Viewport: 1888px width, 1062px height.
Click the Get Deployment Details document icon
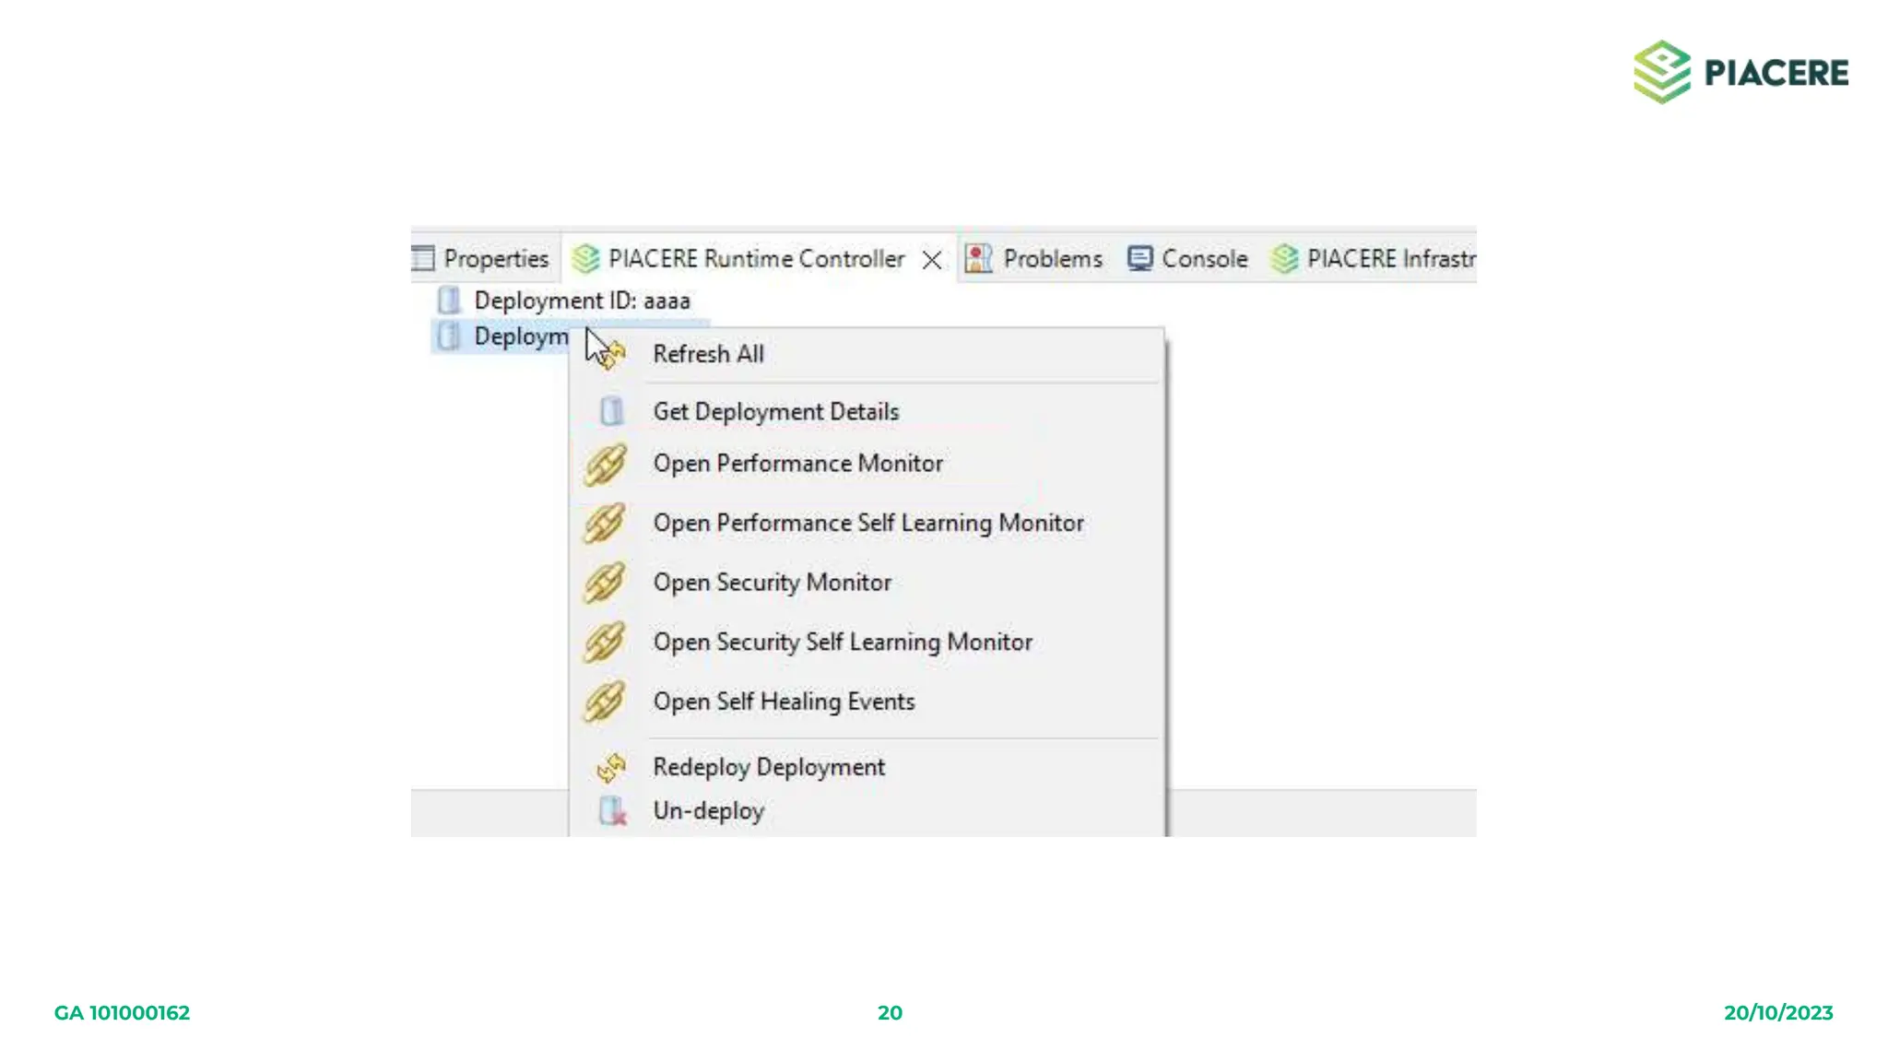(611, 411)
